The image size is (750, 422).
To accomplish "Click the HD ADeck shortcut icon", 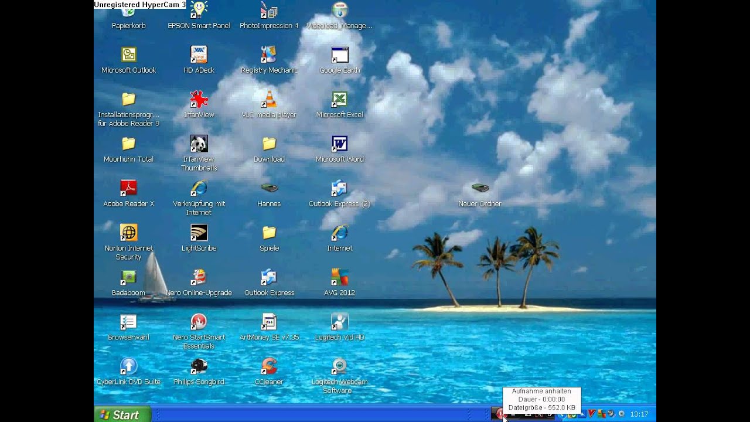I will [199, 55].
